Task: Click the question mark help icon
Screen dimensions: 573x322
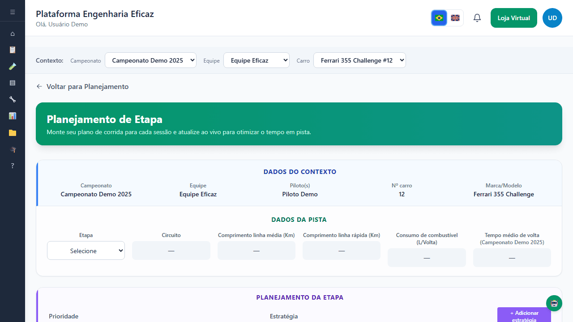Action: tap(13, 165)
